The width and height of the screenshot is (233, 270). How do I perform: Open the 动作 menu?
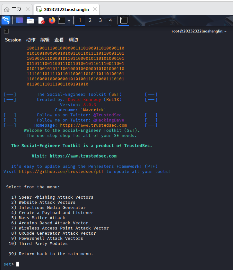[x=31, y=40]
